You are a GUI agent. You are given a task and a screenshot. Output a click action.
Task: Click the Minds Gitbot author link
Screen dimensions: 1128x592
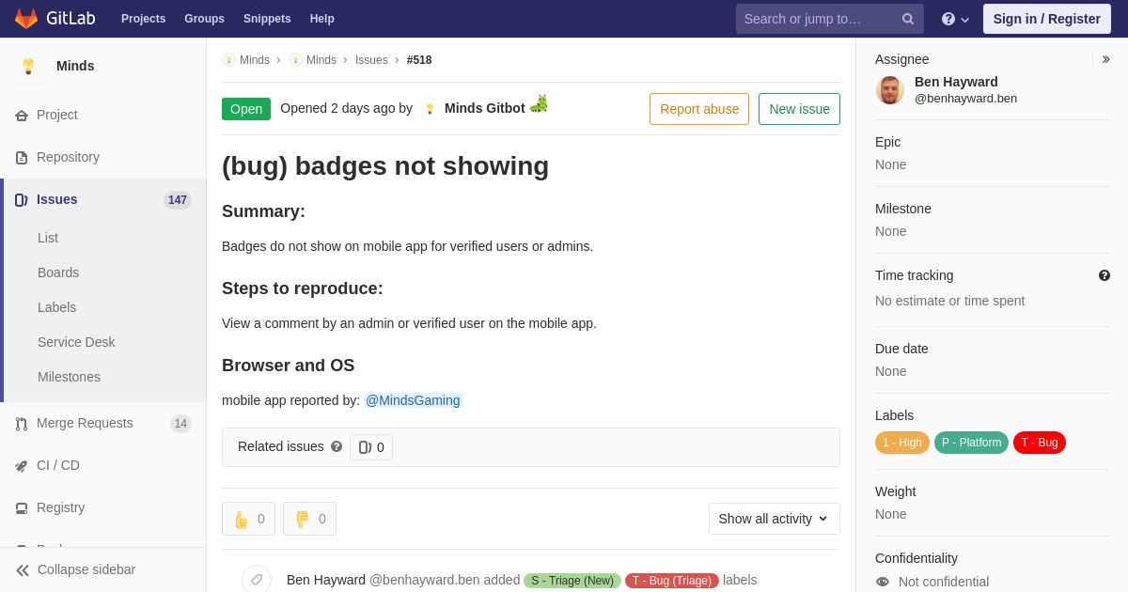[x=485, y=108]
